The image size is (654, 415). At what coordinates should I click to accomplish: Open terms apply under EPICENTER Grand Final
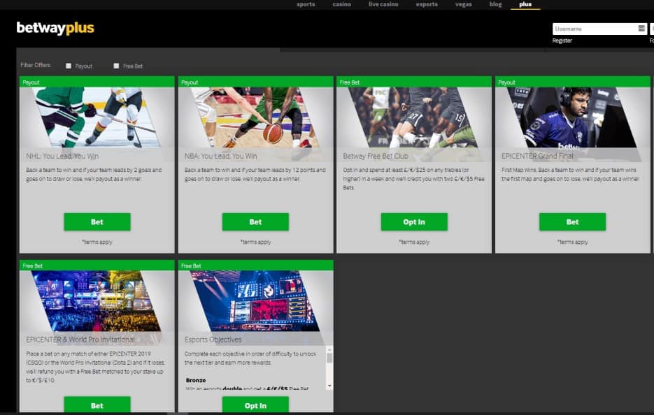pos(572,242)
